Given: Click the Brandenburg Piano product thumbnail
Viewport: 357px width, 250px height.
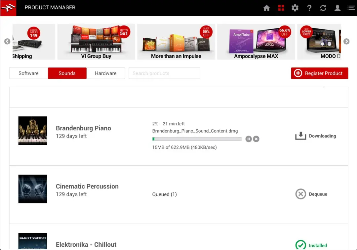Looking at the screenshot, I should tap(32, 131).
